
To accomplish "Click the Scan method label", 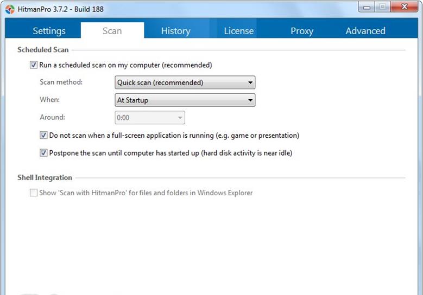I will point(61,82).
